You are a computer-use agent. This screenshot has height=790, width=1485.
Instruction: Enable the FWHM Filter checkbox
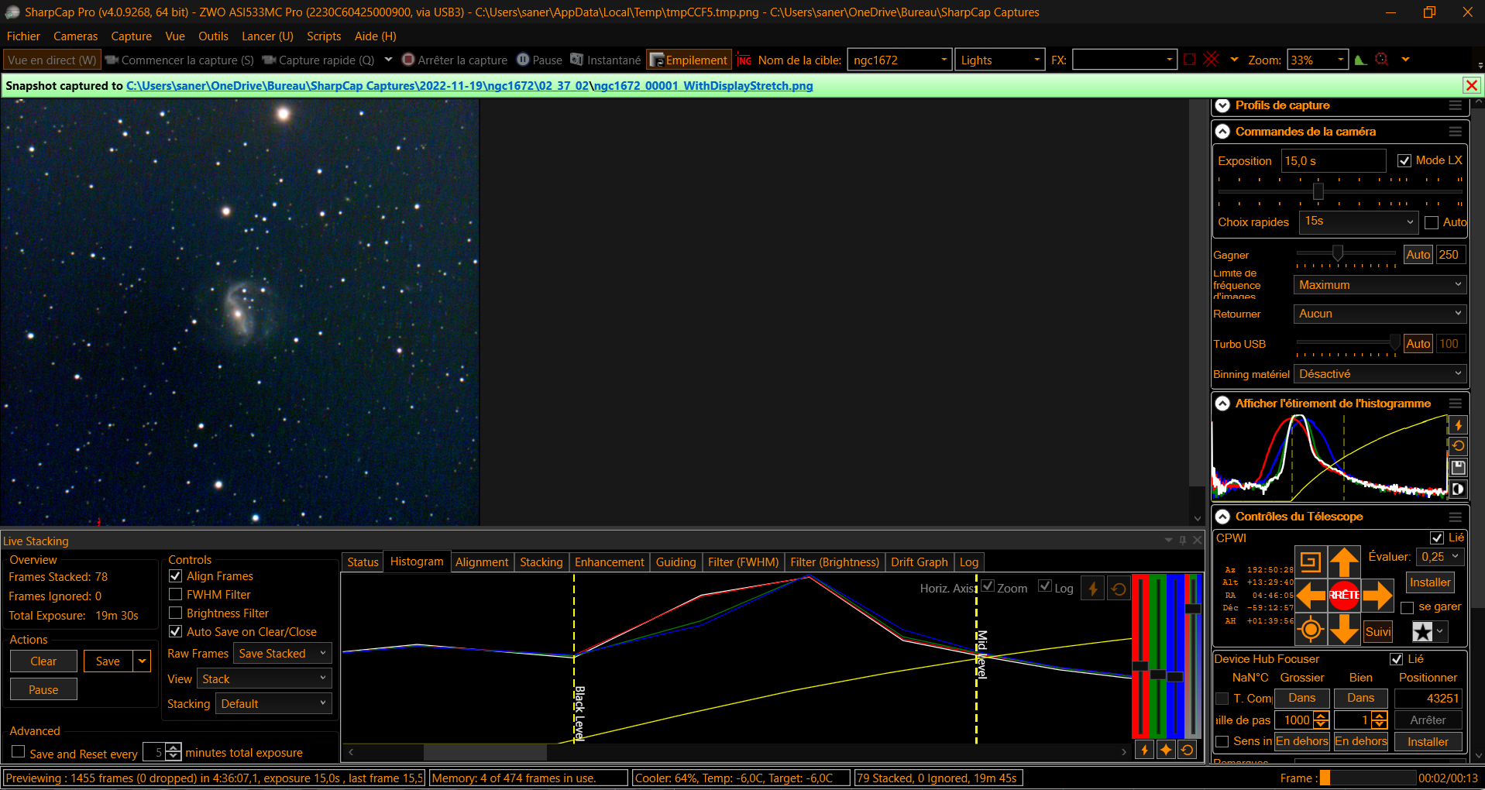coord(175,594)
